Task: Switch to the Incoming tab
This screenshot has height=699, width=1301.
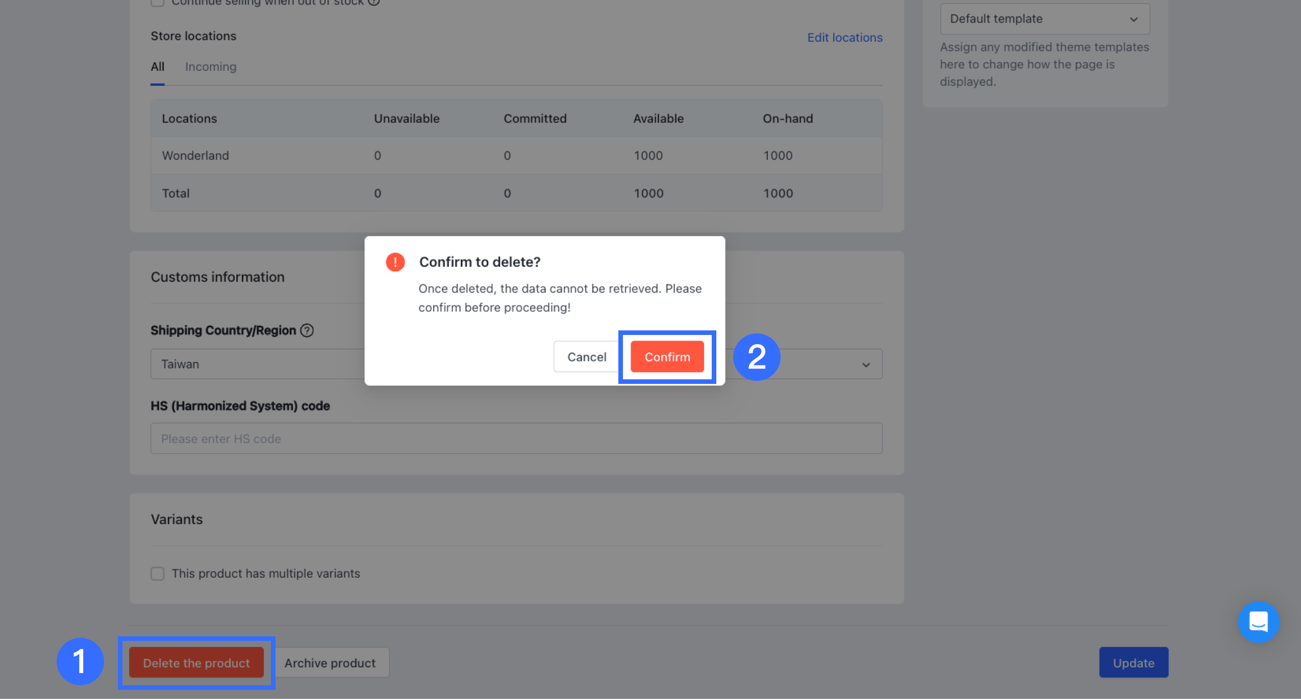Action: point(210,67)
